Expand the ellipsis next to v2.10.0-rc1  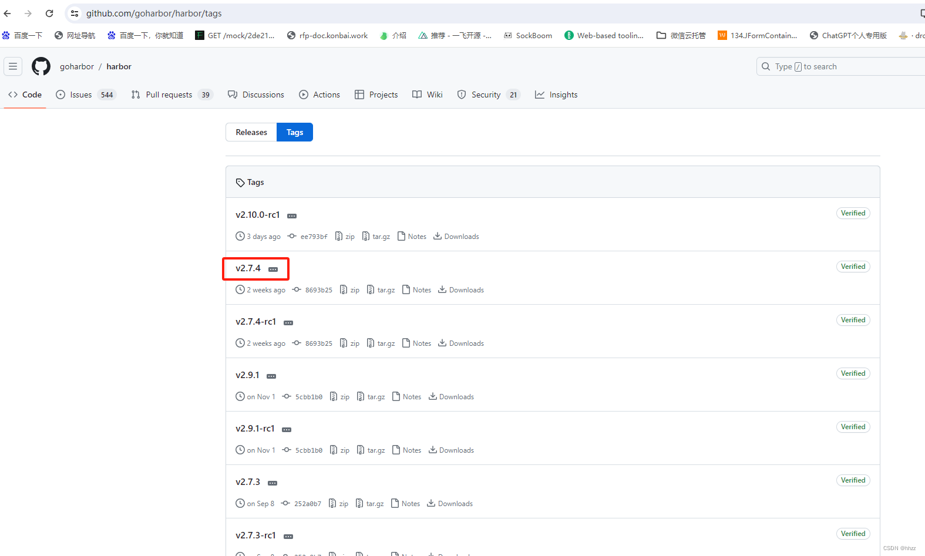point(292,216)
